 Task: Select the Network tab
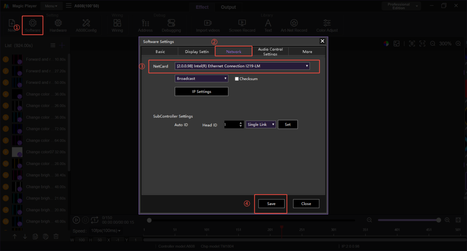click(234, 52)
